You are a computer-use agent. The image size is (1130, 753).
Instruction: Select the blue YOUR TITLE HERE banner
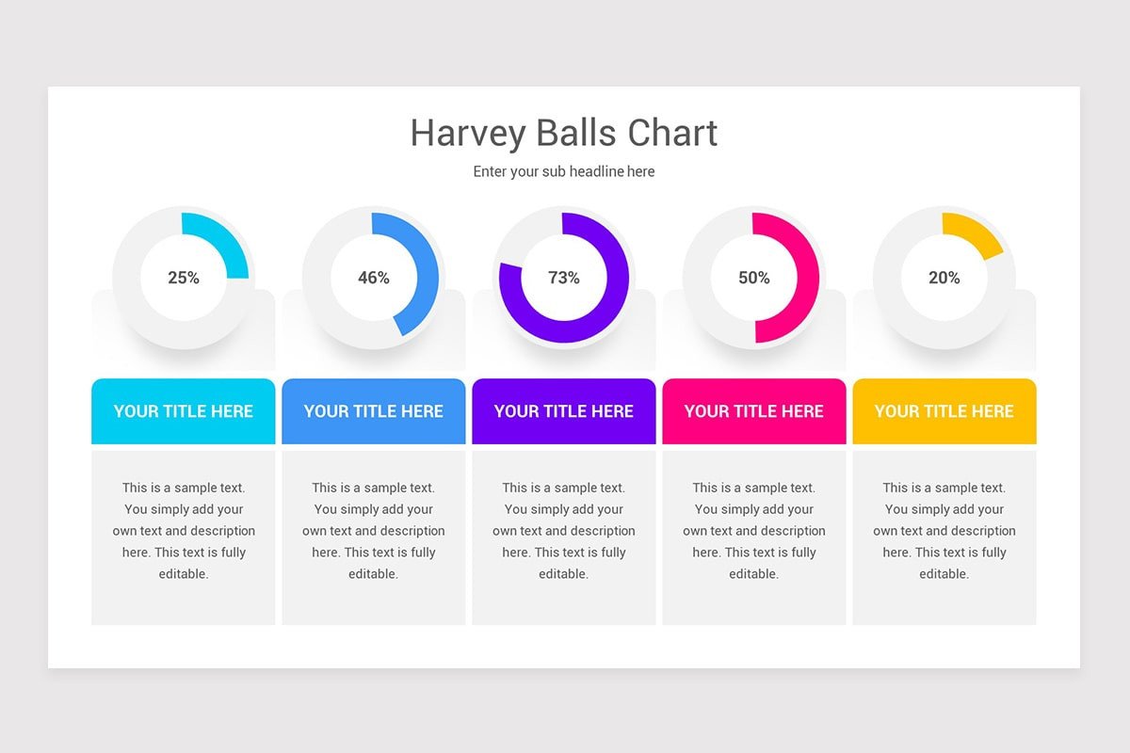[x=374, y=411]
